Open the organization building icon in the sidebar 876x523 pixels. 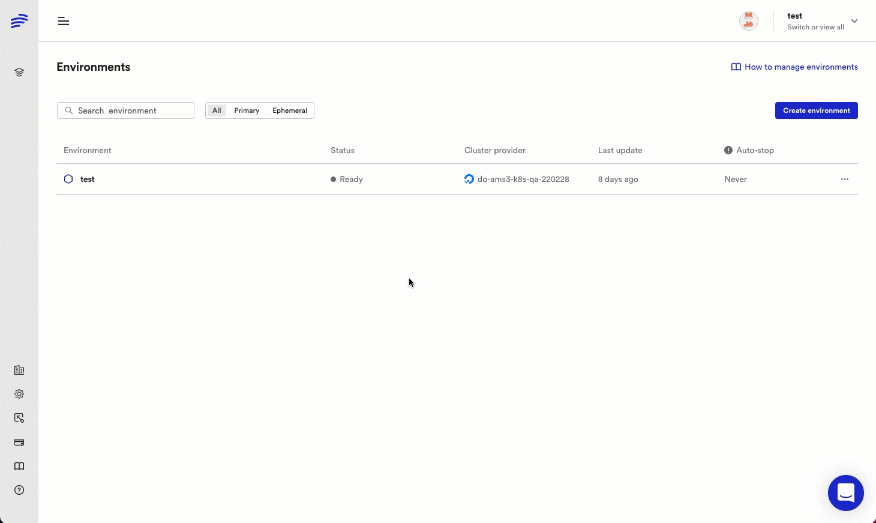(x=19, y=370)
